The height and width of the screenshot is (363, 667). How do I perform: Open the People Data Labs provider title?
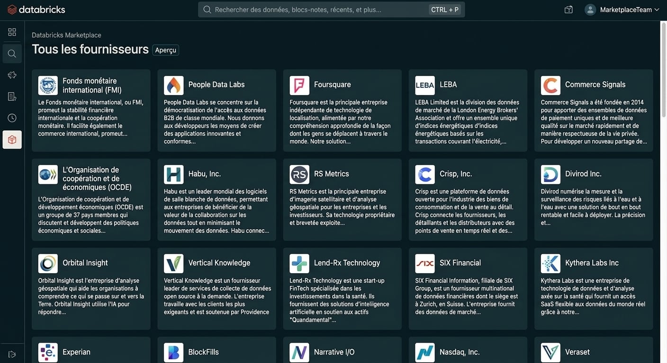click(216, 85)
